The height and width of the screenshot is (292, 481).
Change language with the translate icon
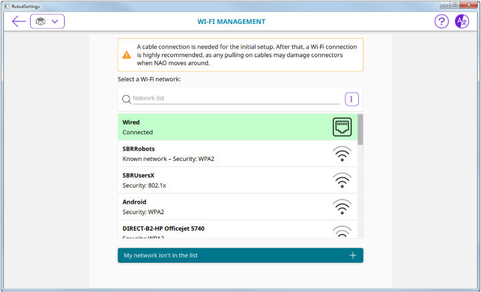coord(462,21)
